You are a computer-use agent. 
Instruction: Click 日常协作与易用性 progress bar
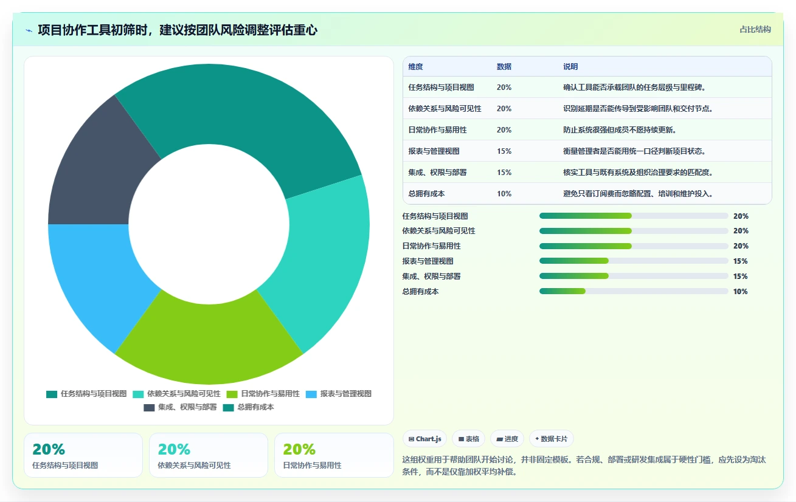[x=634, y=246]
